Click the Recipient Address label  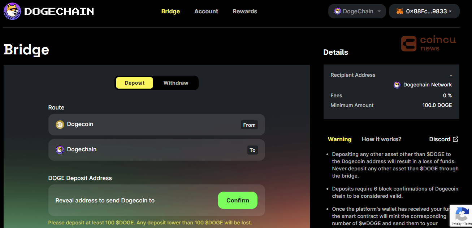pyautogui.click(x=353, y=75)
